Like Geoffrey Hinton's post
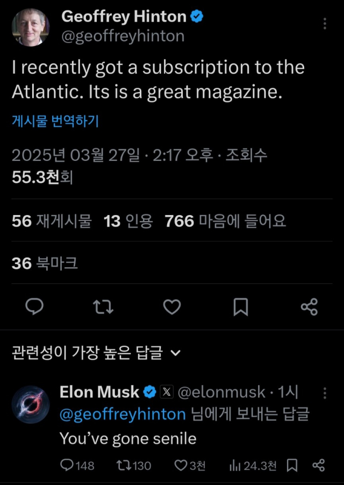The height and width of the screenshot is (485, 344). [x=171, y=307]
